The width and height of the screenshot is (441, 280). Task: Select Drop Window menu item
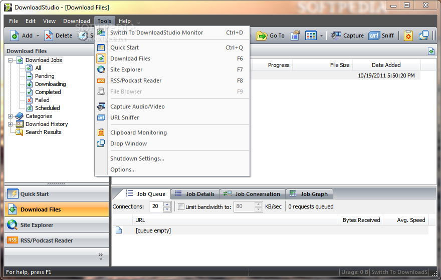[172, 143]
